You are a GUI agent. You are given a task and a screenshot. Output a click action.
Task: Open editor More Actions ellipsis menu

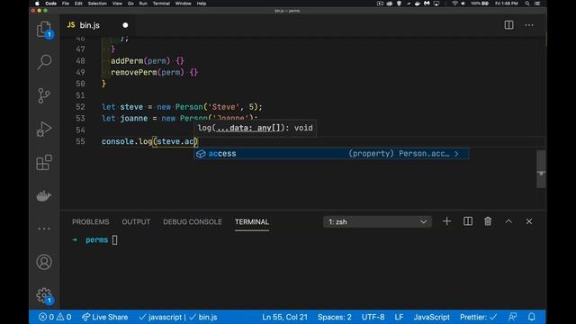529,25
